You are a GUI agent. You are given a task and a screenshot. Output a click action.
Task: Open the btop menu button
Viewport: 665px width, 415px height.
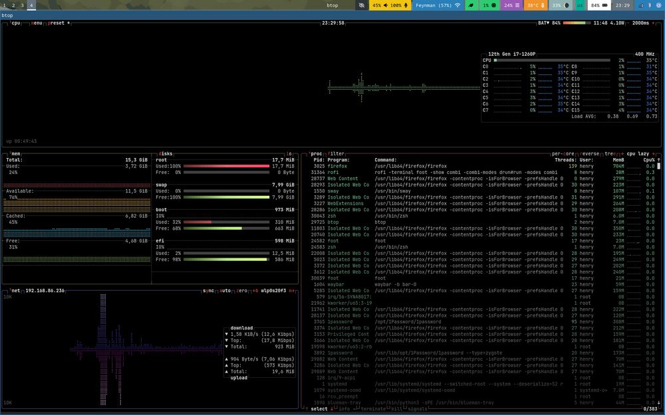point(37,23)
